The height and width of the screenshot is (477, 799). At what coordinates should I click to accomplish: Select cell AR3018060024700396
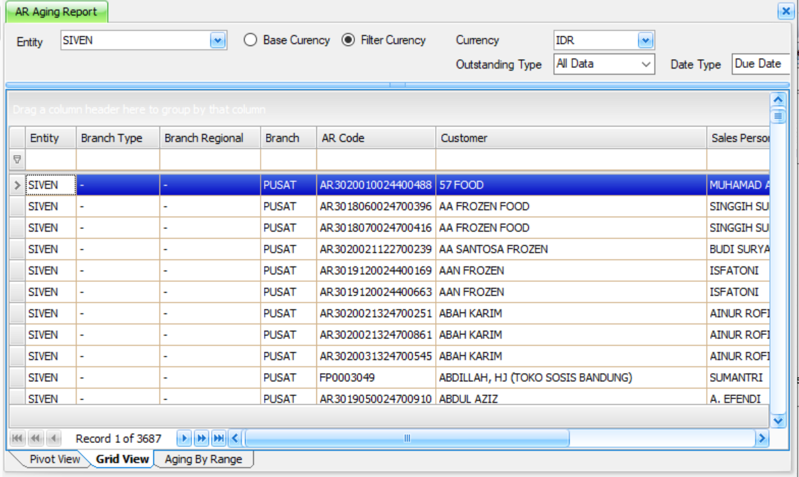click(x=376, y=206)
